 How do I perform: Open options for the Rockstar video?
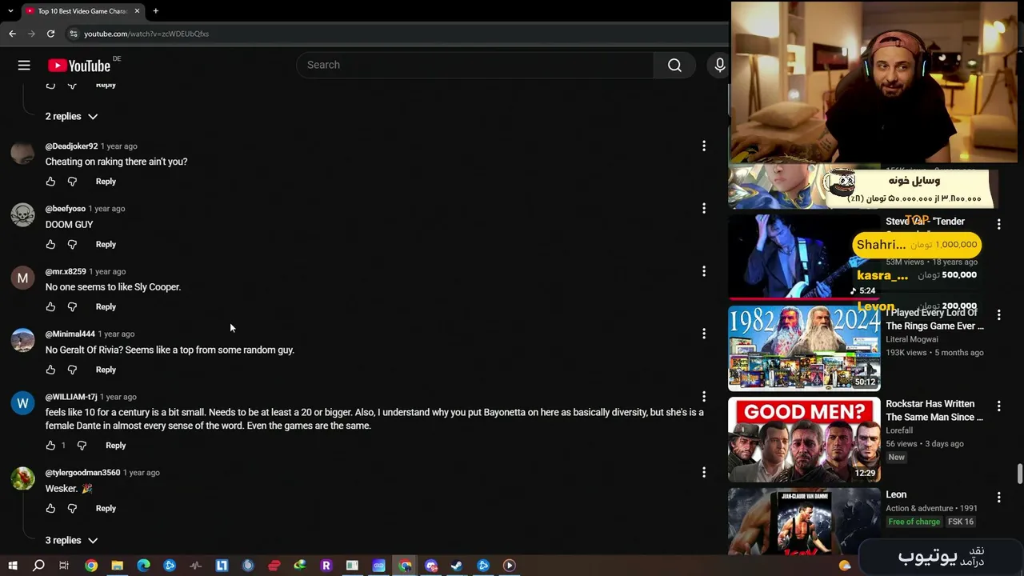pyautogui.click(x=998, y=406)
